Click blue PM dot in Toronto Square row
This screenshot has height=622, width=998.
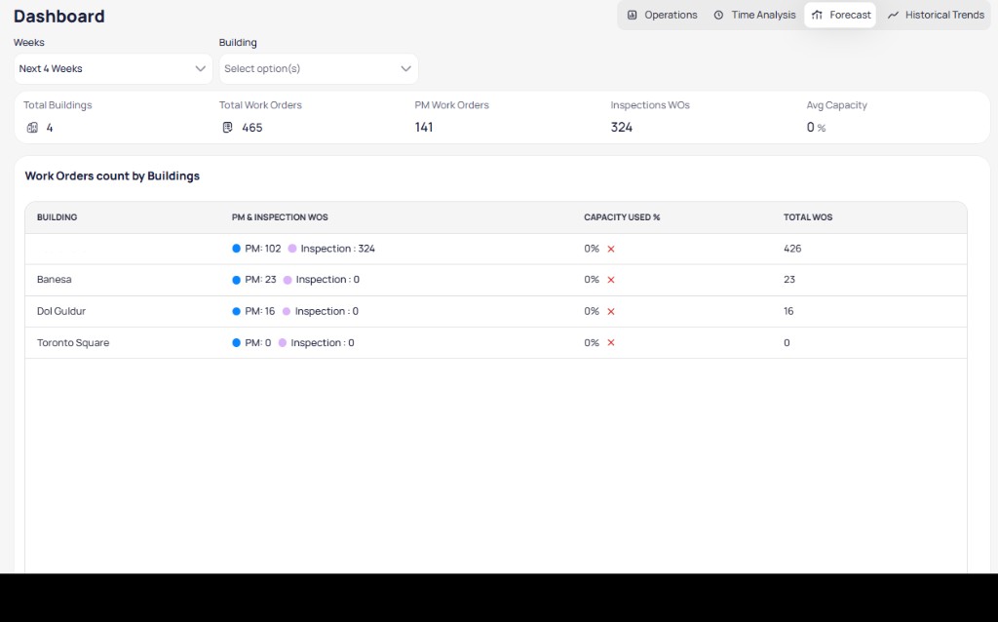coord(236,342)
